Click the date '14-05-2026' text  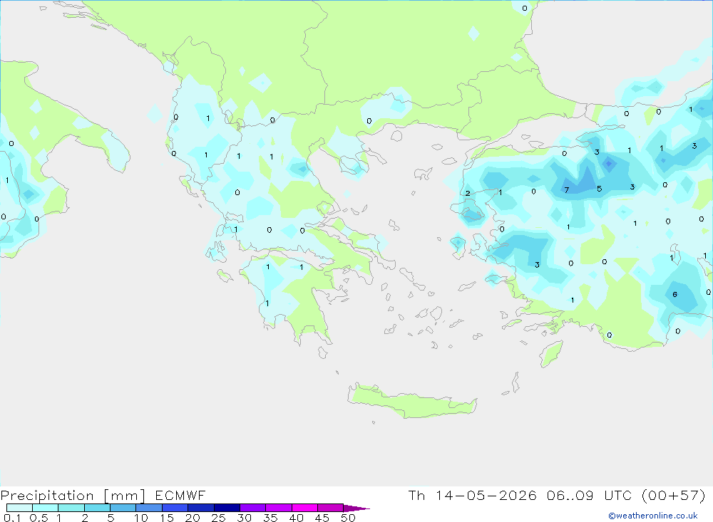tap(486, 495)
